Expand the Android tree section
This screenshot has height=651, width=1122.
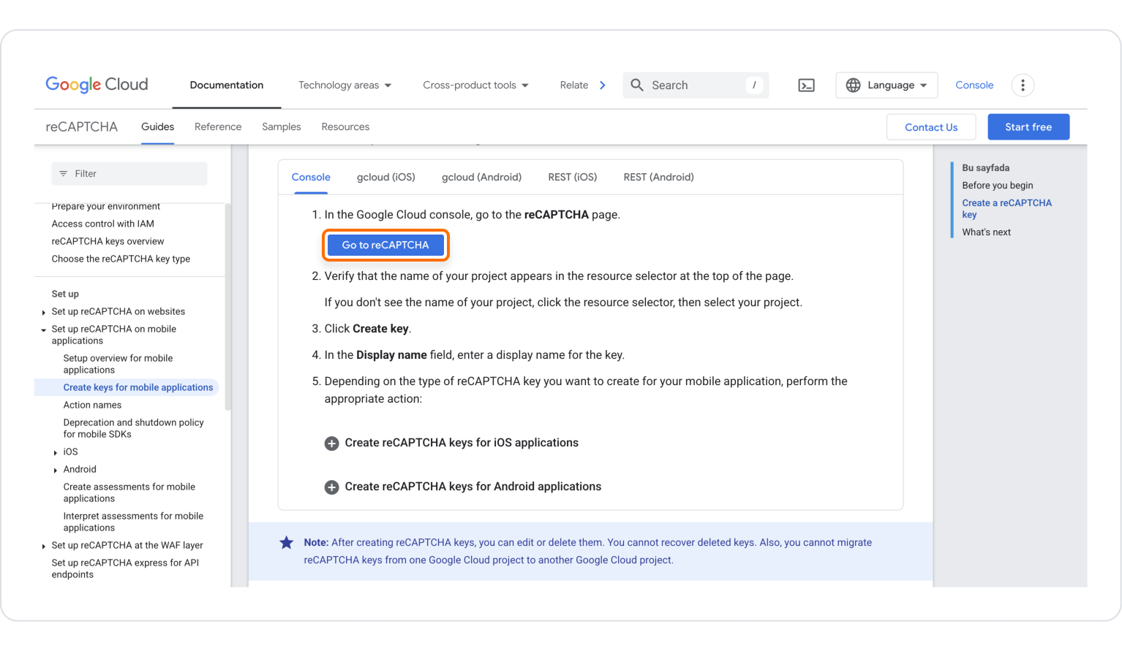click(56, 471)
